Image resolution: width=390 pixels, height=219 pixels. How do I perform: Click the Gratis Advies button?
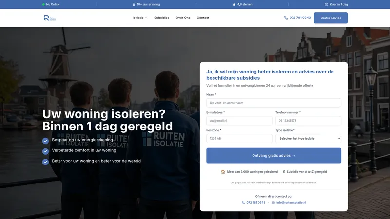point(331,18)
